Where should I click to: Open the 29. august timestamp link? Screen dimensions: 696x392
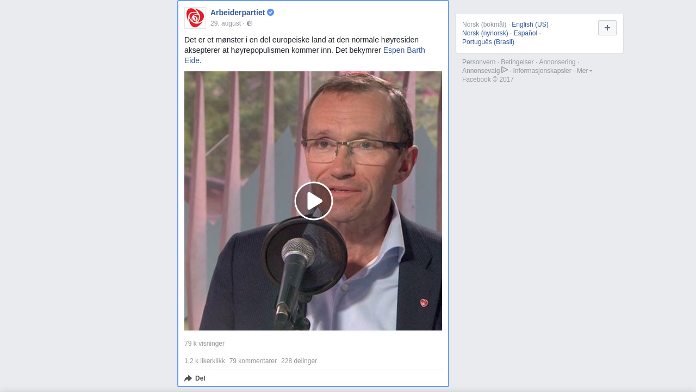coord(226,23)
